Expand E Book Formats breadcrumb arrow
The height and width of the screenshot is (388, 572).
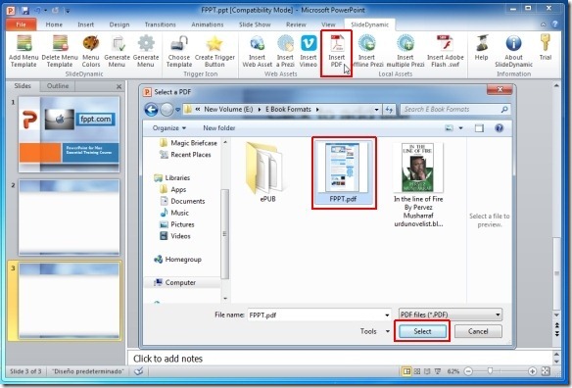(317, 110)
